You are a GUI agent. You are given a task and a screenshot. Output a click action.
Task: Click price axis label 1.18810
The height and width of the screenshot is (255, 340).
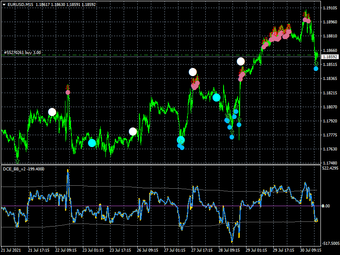[x=330, y=36]
